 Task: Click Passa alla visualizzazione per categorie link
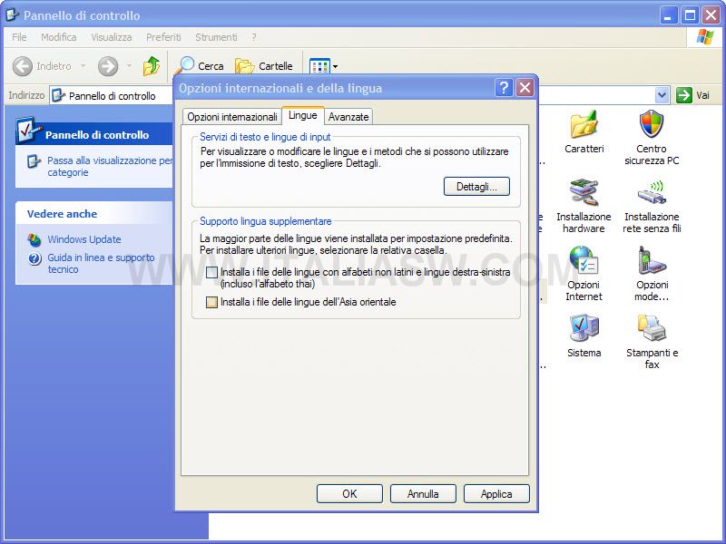(x=110, y=167)
